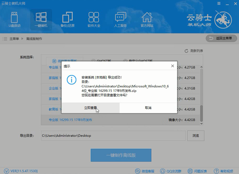Click 一键制作离线版 button
239x174 pixels.
121,155
